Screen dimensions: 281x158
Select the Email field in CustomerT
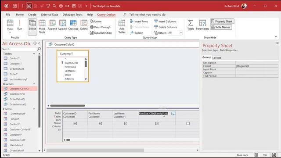(x=68, y=75)
